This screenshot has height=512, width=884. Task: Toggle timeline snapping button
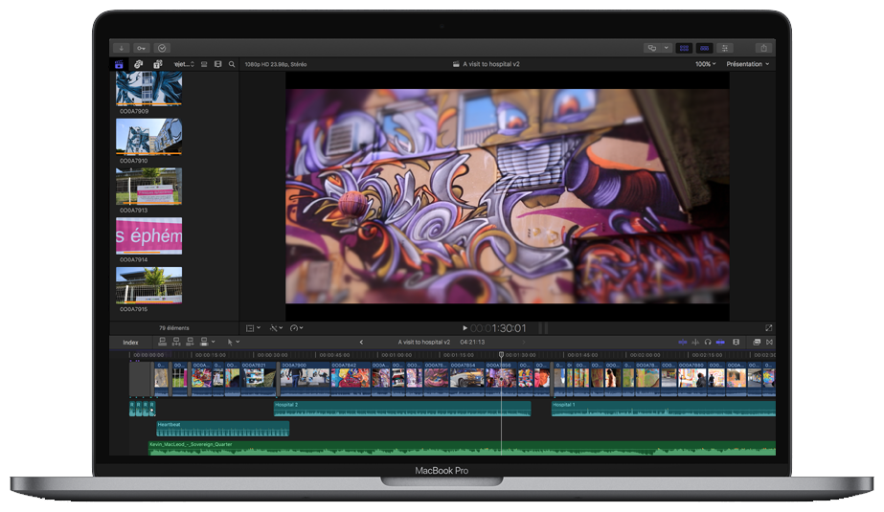720,342
